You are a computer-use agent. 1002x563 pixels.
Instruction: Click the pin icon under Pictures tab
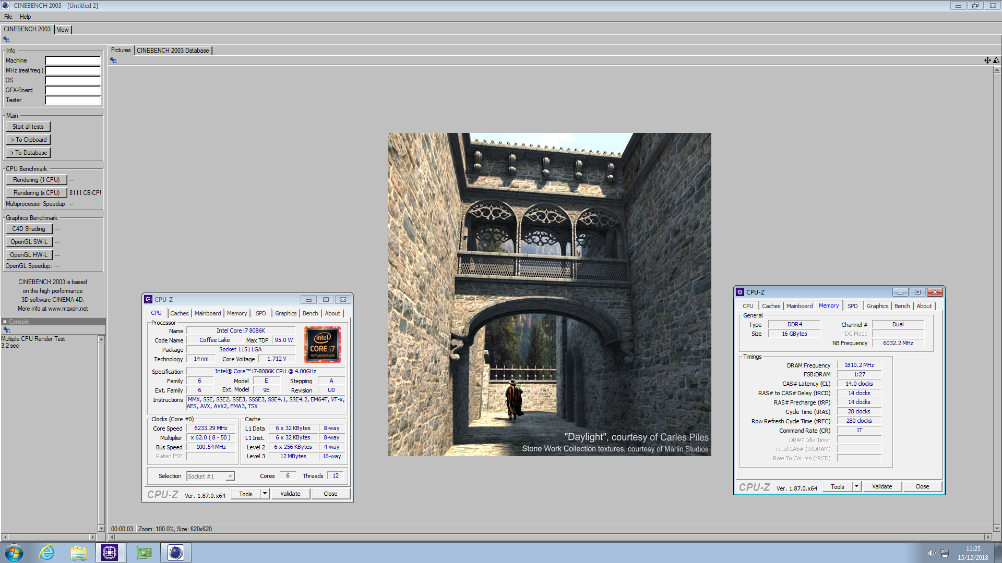[x=113, y=60]
